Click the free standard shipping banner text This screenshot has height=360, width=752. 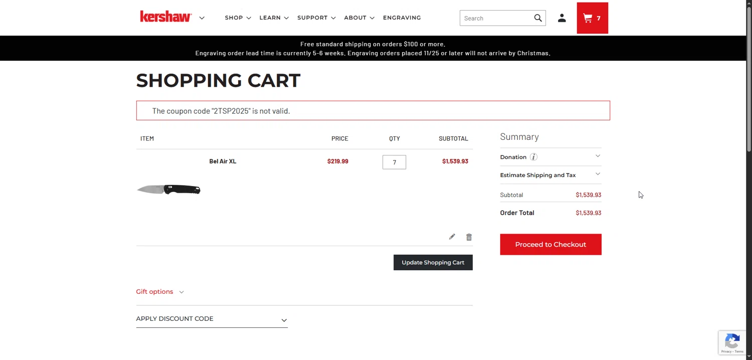point(372,44)
